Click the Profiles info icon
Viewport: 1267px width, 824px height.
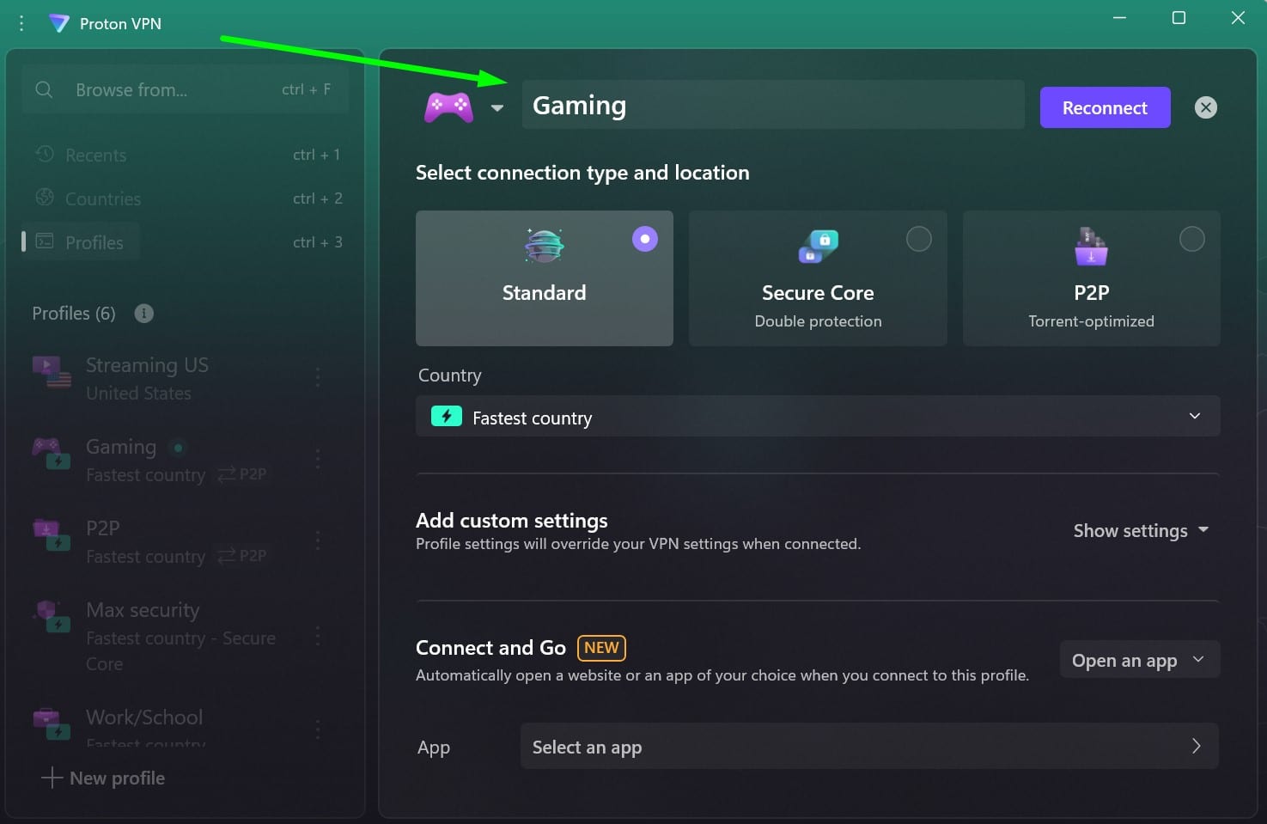pyautogui.click(x=144, y=314)
